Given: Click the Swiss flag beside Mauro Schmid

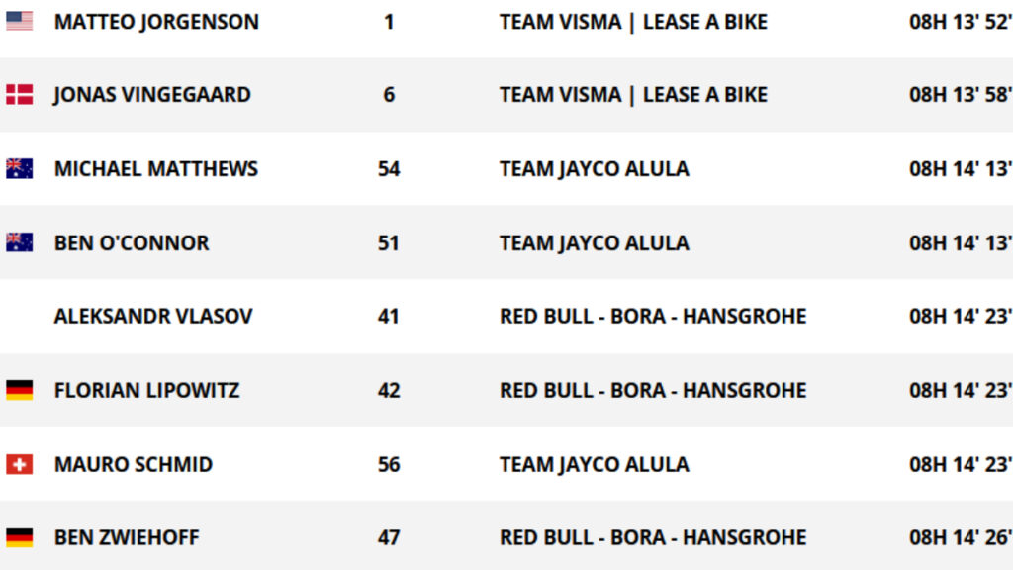Looking at the screenshot, I should pos(20,464).
